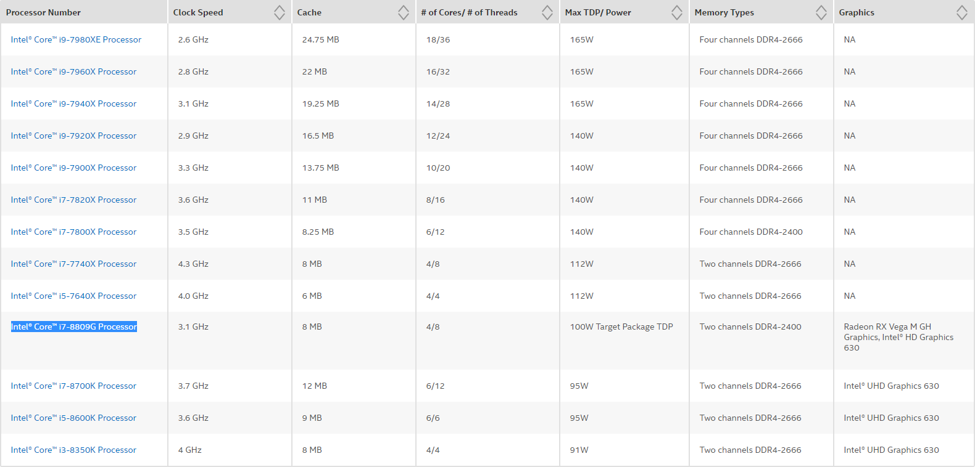Open Intel Core i9-7960X Processor link
975x467 pixels.
tap(73, 71)
